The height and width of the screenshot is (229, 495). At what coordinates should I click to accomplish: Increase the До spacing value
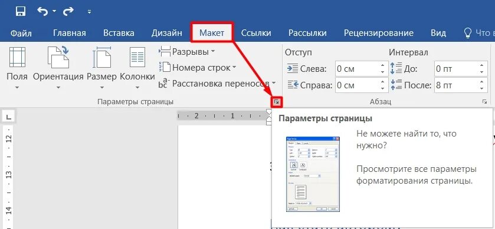482,65
